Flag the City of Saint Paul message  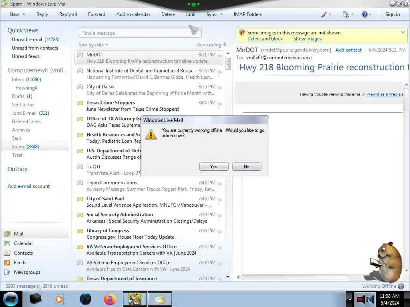pyautogui.click(x=220, y=200)
